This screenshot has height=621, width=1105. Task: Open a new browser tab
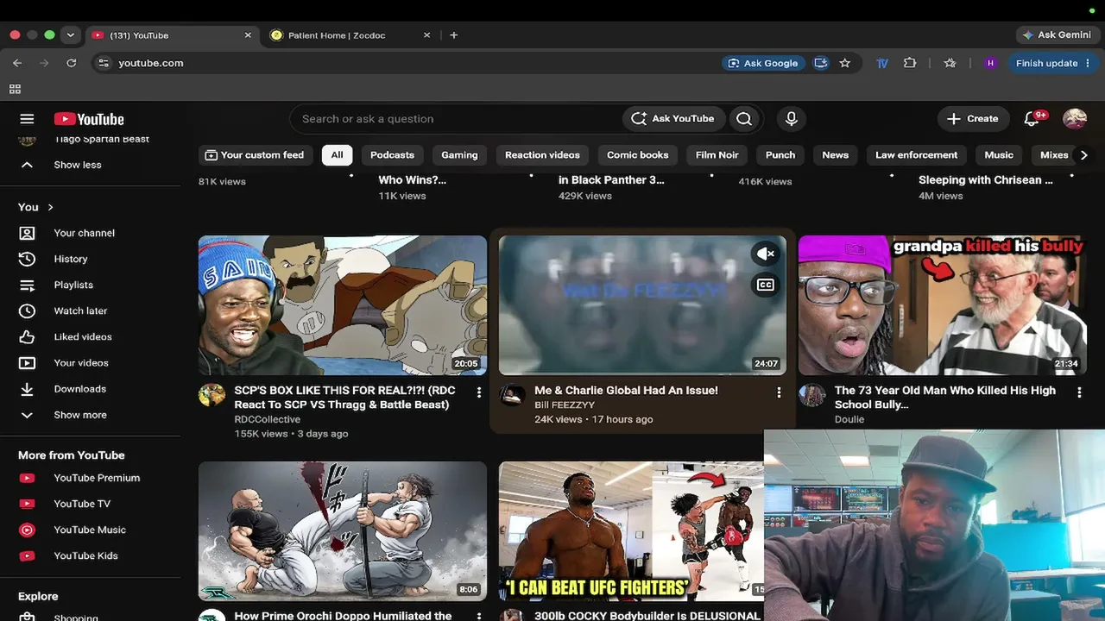pos(454,35)
